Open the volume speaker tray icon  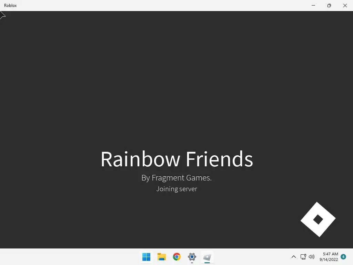312,257
